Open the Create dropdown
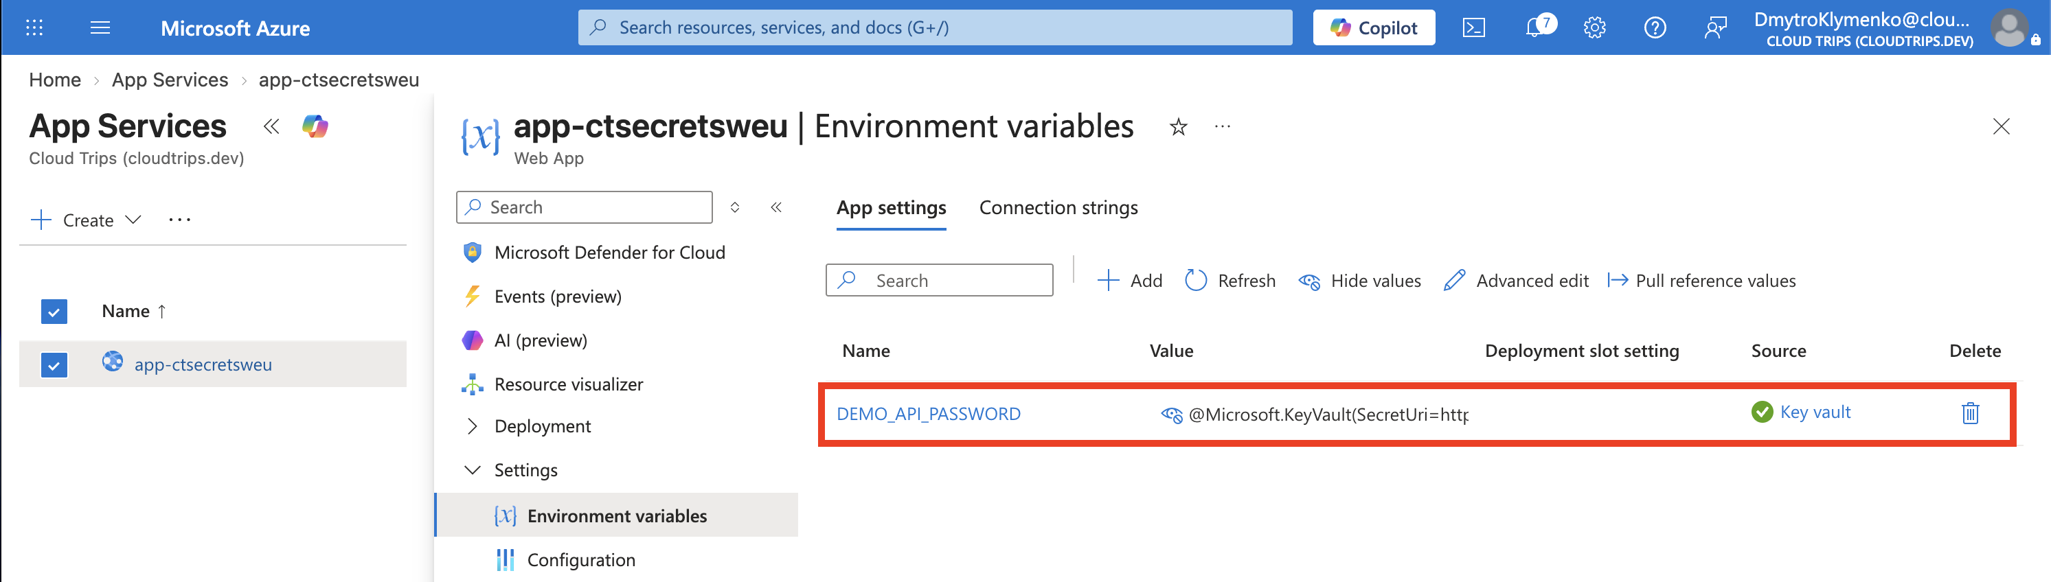This screenshot has height=582, width=2051. 87,220
